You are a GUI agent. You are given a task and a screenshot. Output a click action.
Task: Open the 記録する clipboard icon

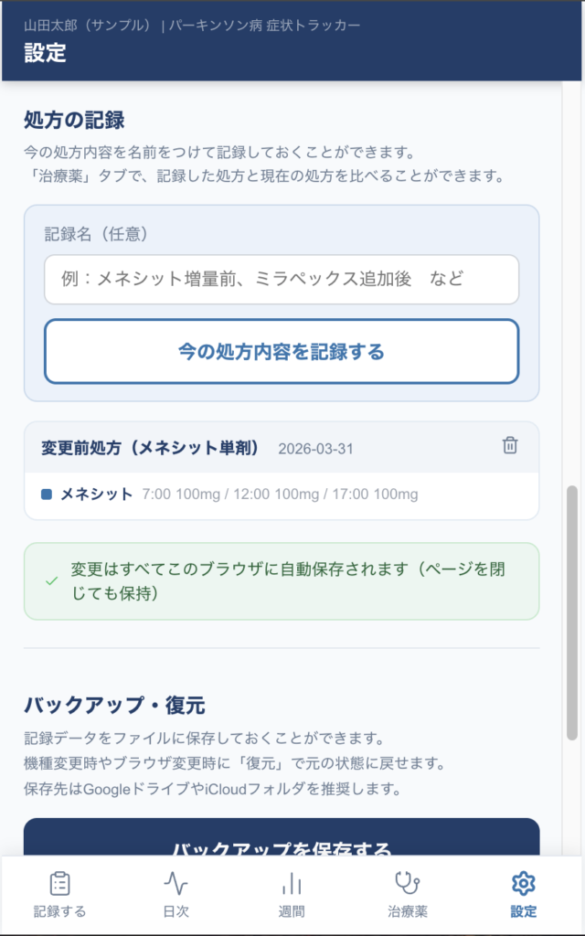pyautogui.click(x=59, y=883)
